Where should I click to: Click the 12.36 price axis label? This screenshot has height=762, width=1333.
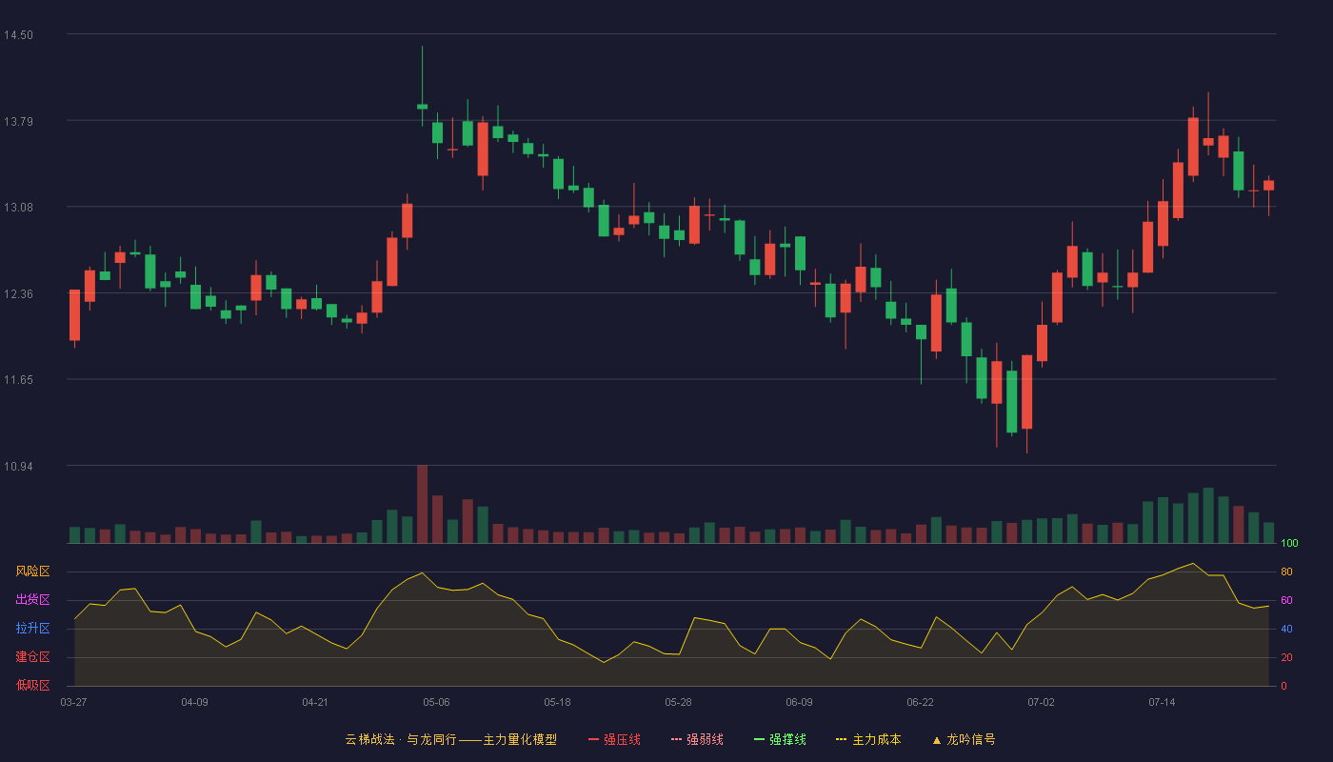coord(18,294)
